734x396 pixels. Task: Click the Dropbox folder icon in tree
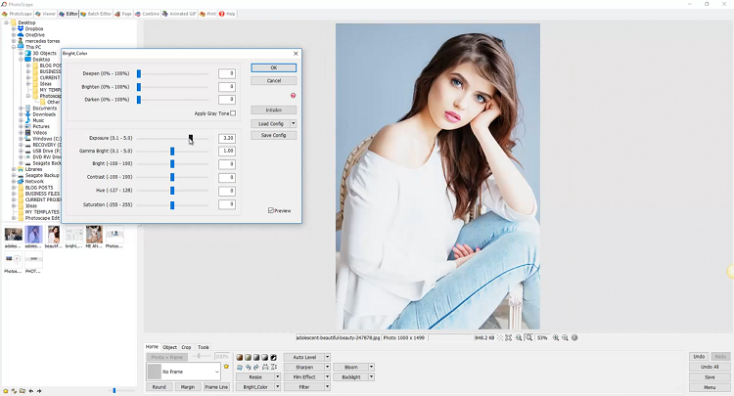point(21,28)
